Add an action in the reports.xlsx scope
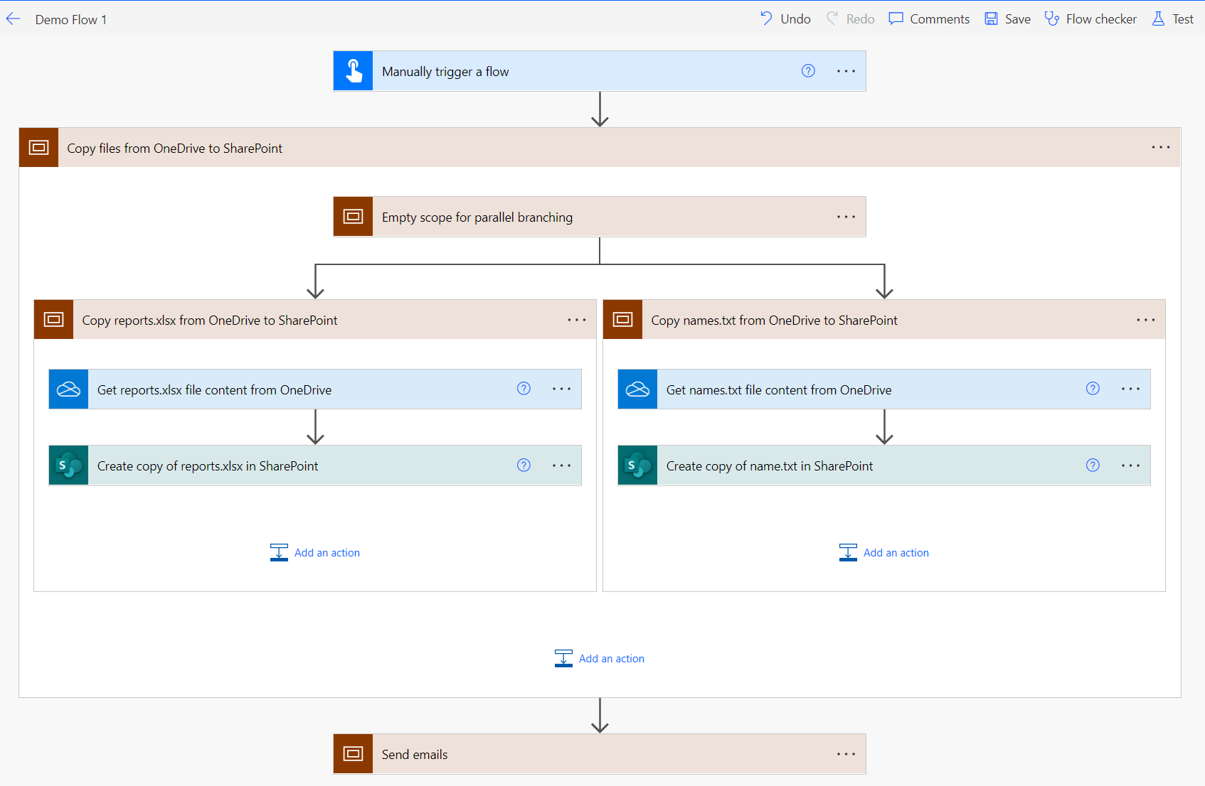 [x=315, y=552]
